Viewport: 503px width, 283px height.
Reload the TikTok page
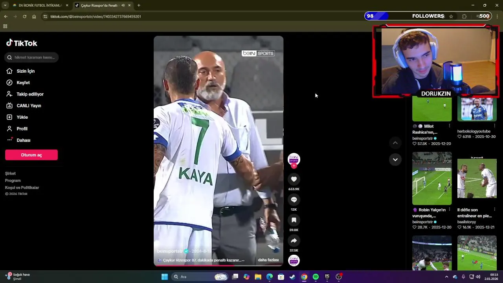24,17
